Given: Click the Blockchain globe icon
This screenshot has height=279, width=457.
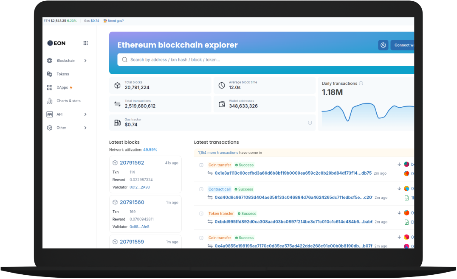Looking at the screenshot, I should tap(50, 61).
